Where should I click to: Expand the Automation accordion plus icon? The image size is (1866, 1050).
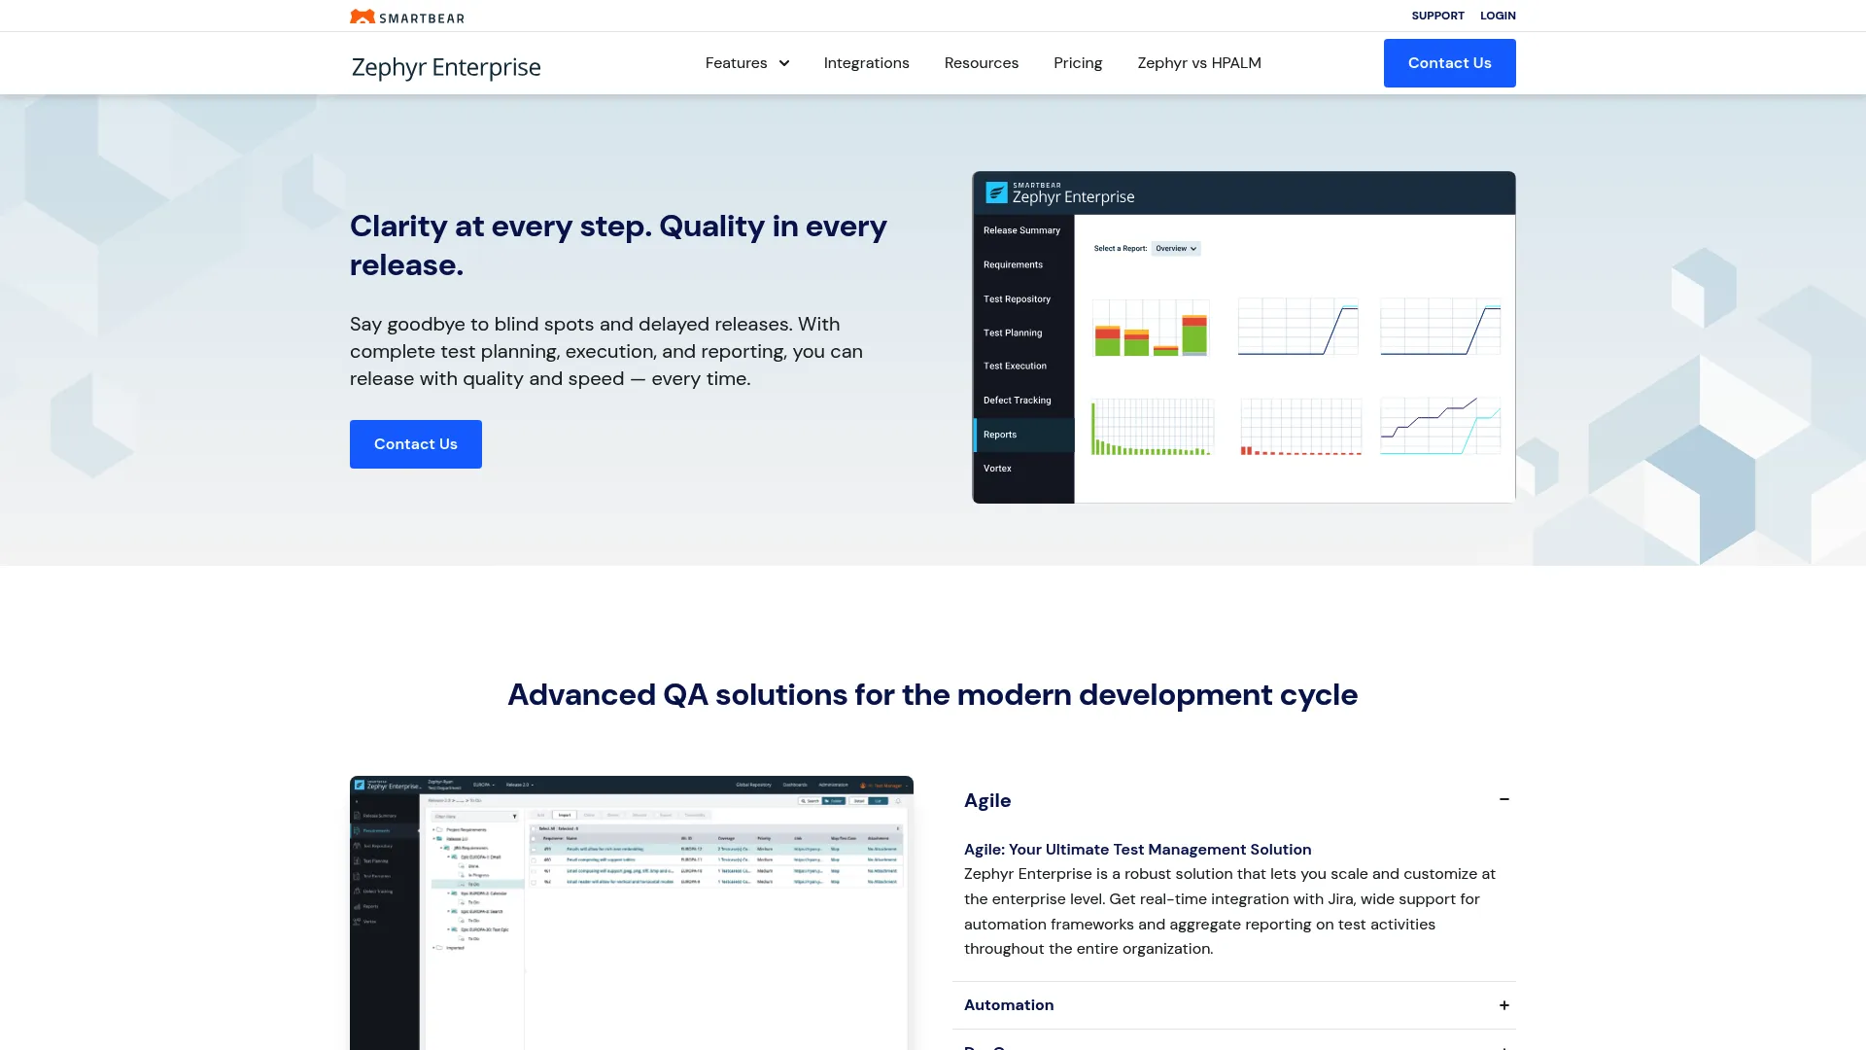pos(1503,1005)
